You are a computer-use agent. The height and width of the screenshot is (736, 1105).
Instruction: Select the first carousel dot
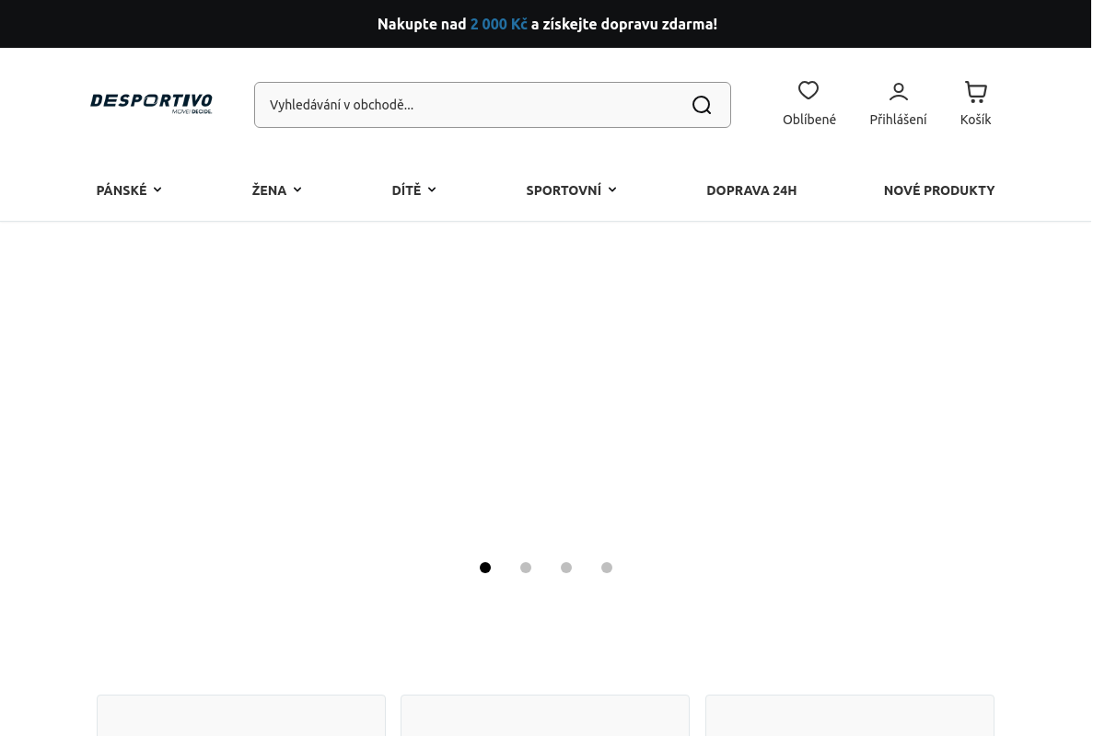pos(485,568)
